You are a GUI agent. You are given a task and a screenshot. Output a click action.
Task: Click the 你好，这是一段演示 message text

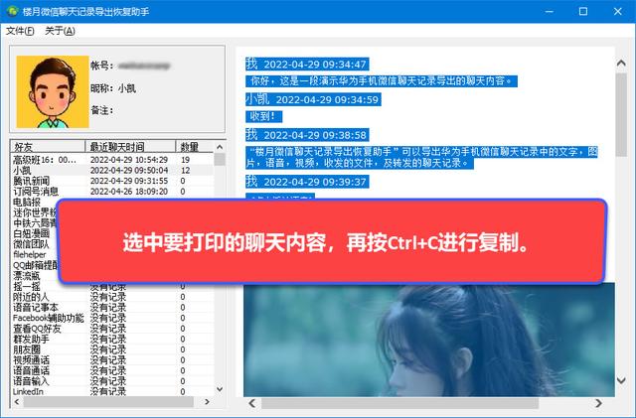382,80
